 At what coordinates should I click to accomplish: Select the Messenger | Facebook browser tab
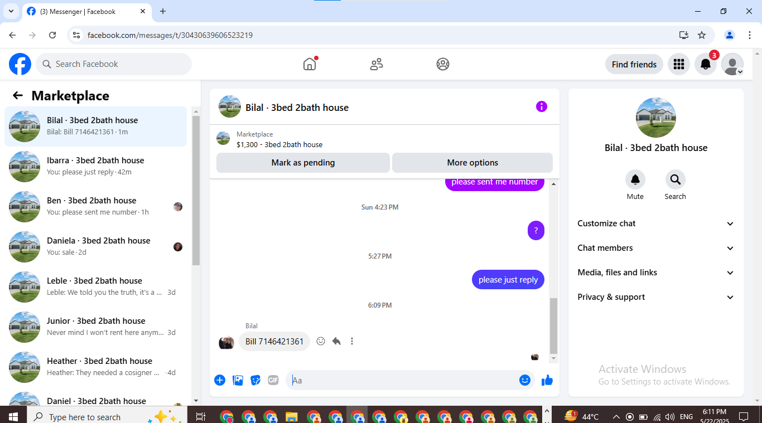tap(88, 11)
